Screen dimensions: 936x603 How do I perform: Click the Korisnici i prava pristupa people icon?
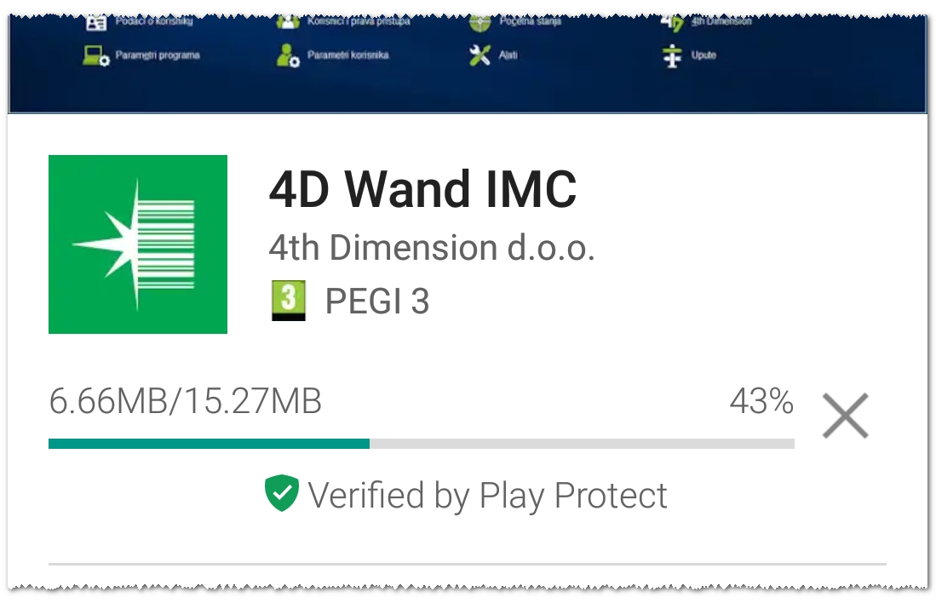tap(288, 22)
